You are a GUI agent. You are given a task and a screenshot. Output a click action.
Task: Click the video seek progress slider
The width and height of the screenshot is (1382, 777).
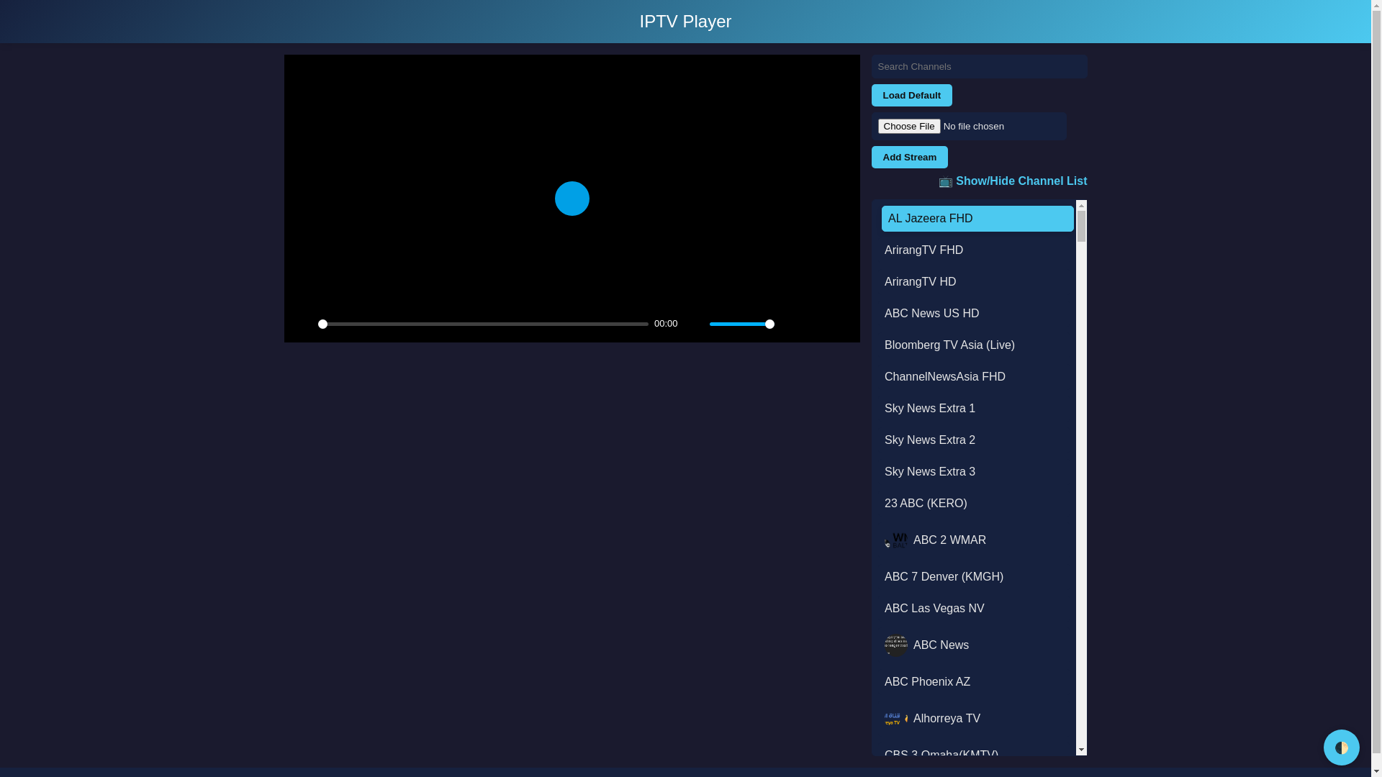(x=483, y=324)
